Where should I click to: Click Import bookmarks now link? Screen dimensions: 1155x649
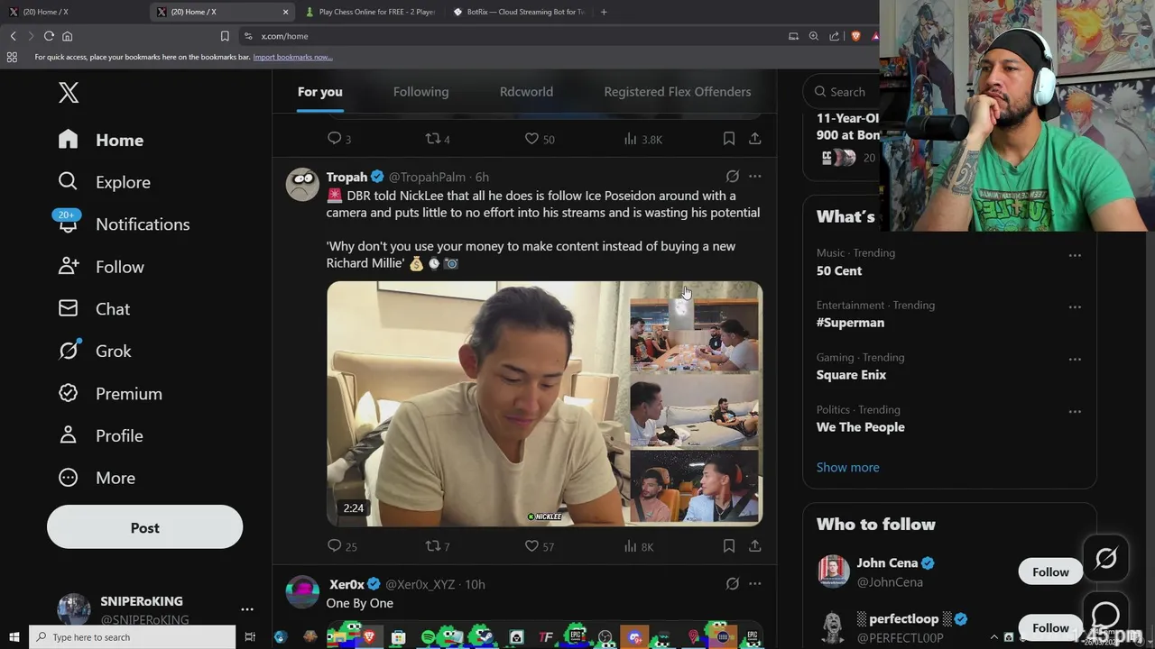click(292, 57)
